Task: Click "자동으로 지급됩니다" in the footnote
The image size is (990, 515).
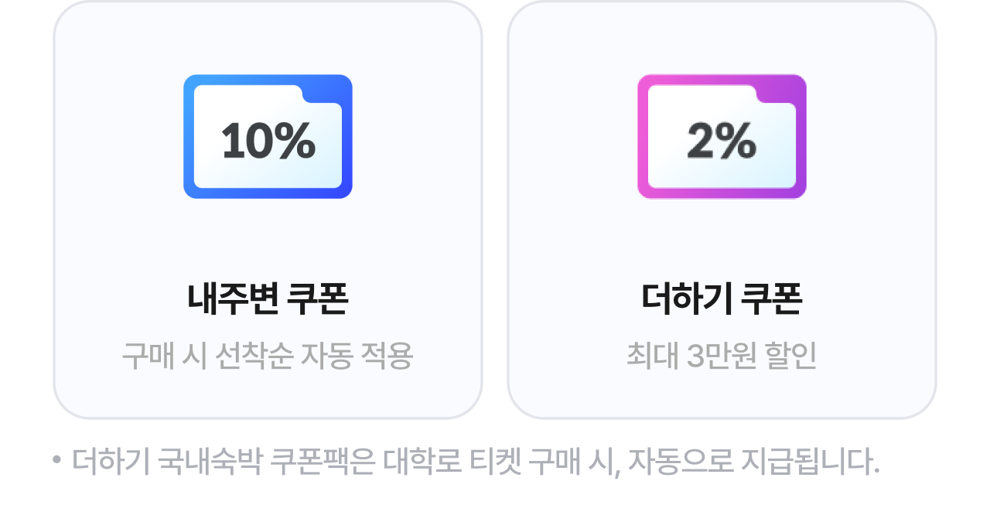Action: [x=753, y=462]
